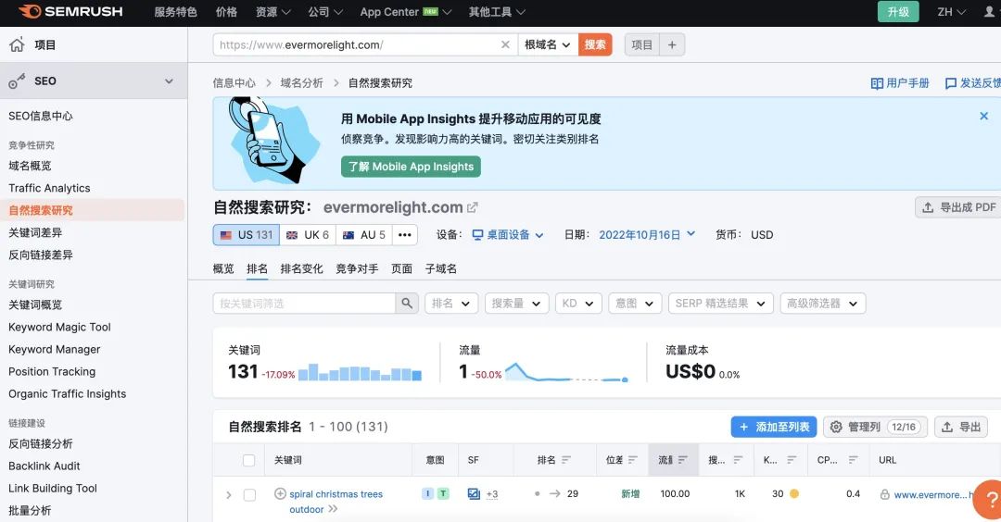This screenshot has width=1001, height=522.
Task: Click the green 升级 button
Action: [898, 11]
